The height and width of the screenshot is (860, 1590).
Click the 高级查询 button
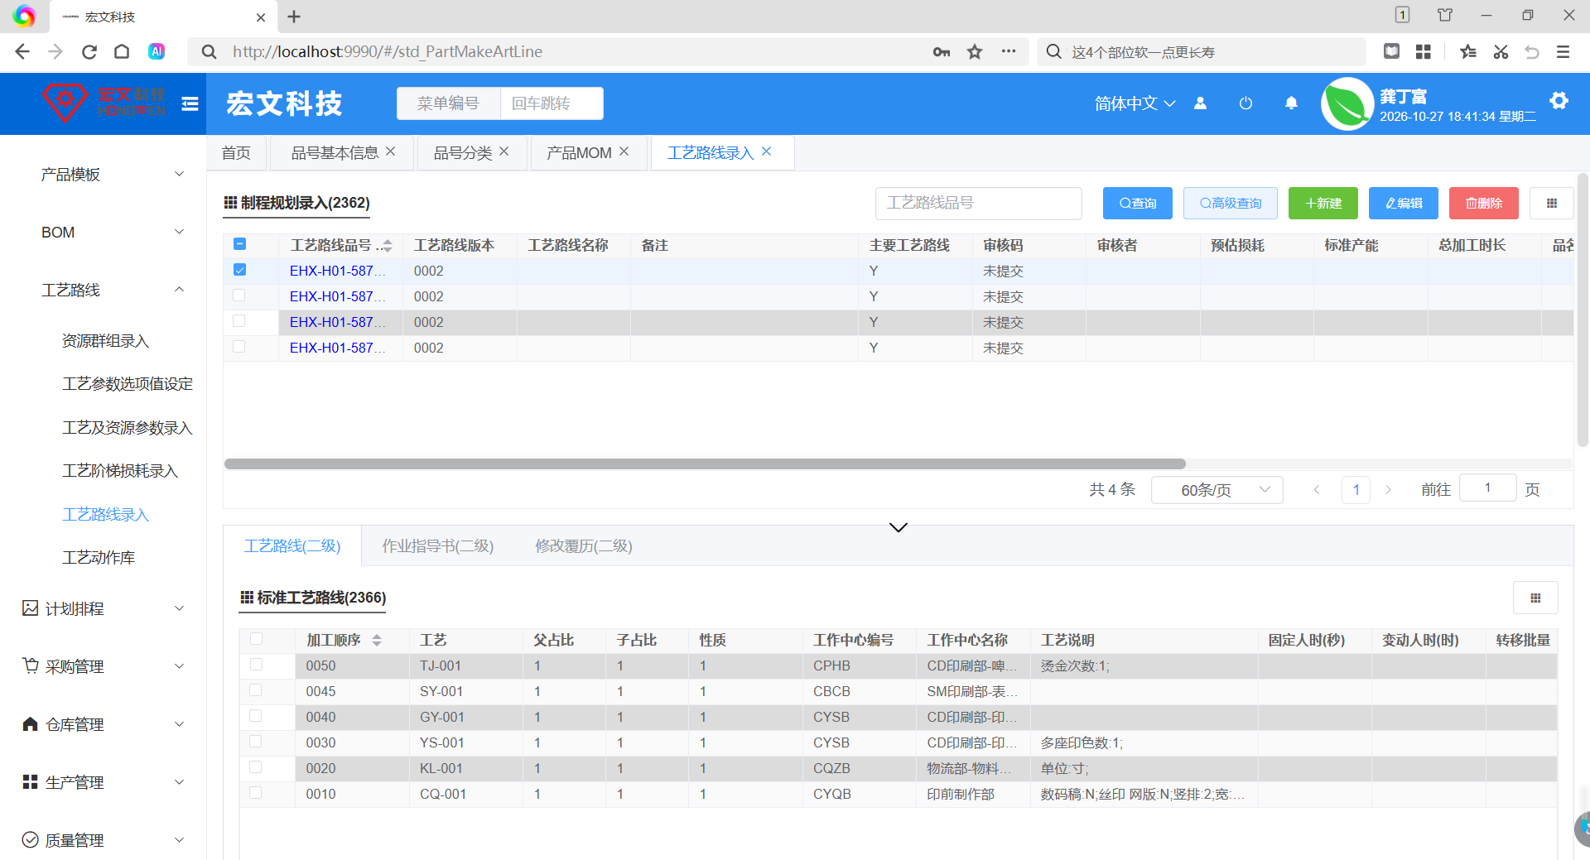pyautogui.click(x=1231, y=203)
